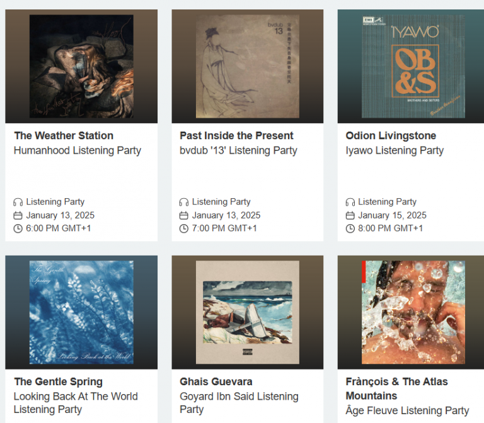
Task: Open the Frànçois & The Atlas Mountains cover
Action: coord(413,312)
